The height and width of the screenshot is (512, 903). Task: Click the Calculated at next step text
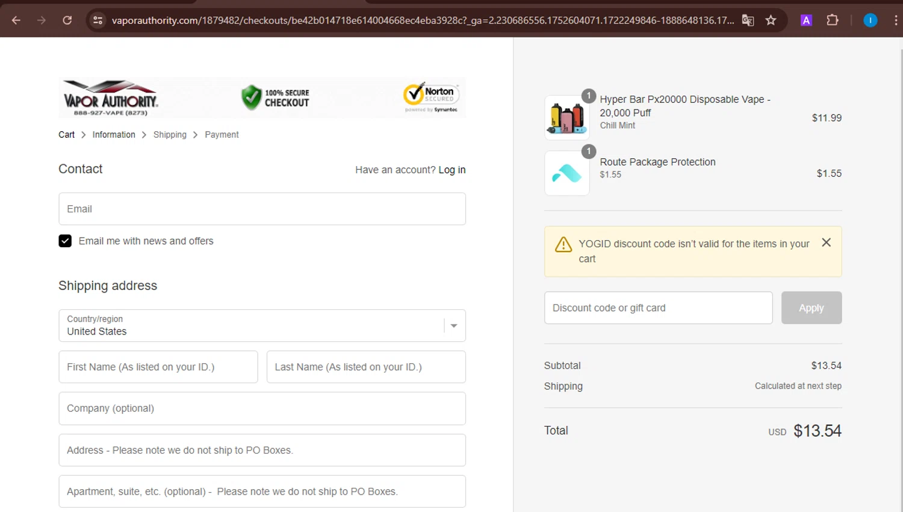[x=798, y=386]
